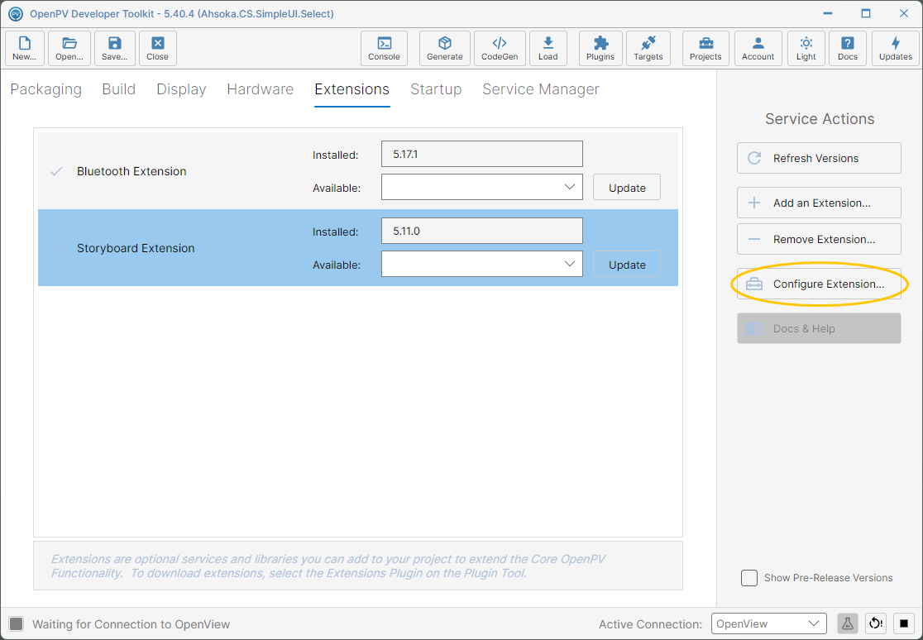Open the Service Manager tab

(x=541, y=89)
